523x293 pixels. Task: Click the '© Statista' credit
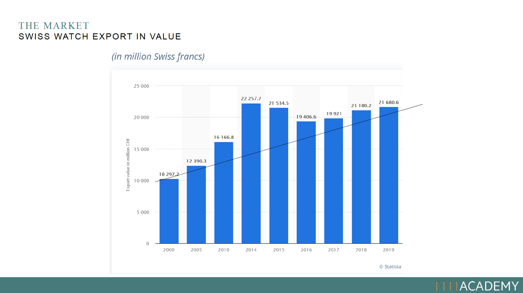(x=390, y=267)
